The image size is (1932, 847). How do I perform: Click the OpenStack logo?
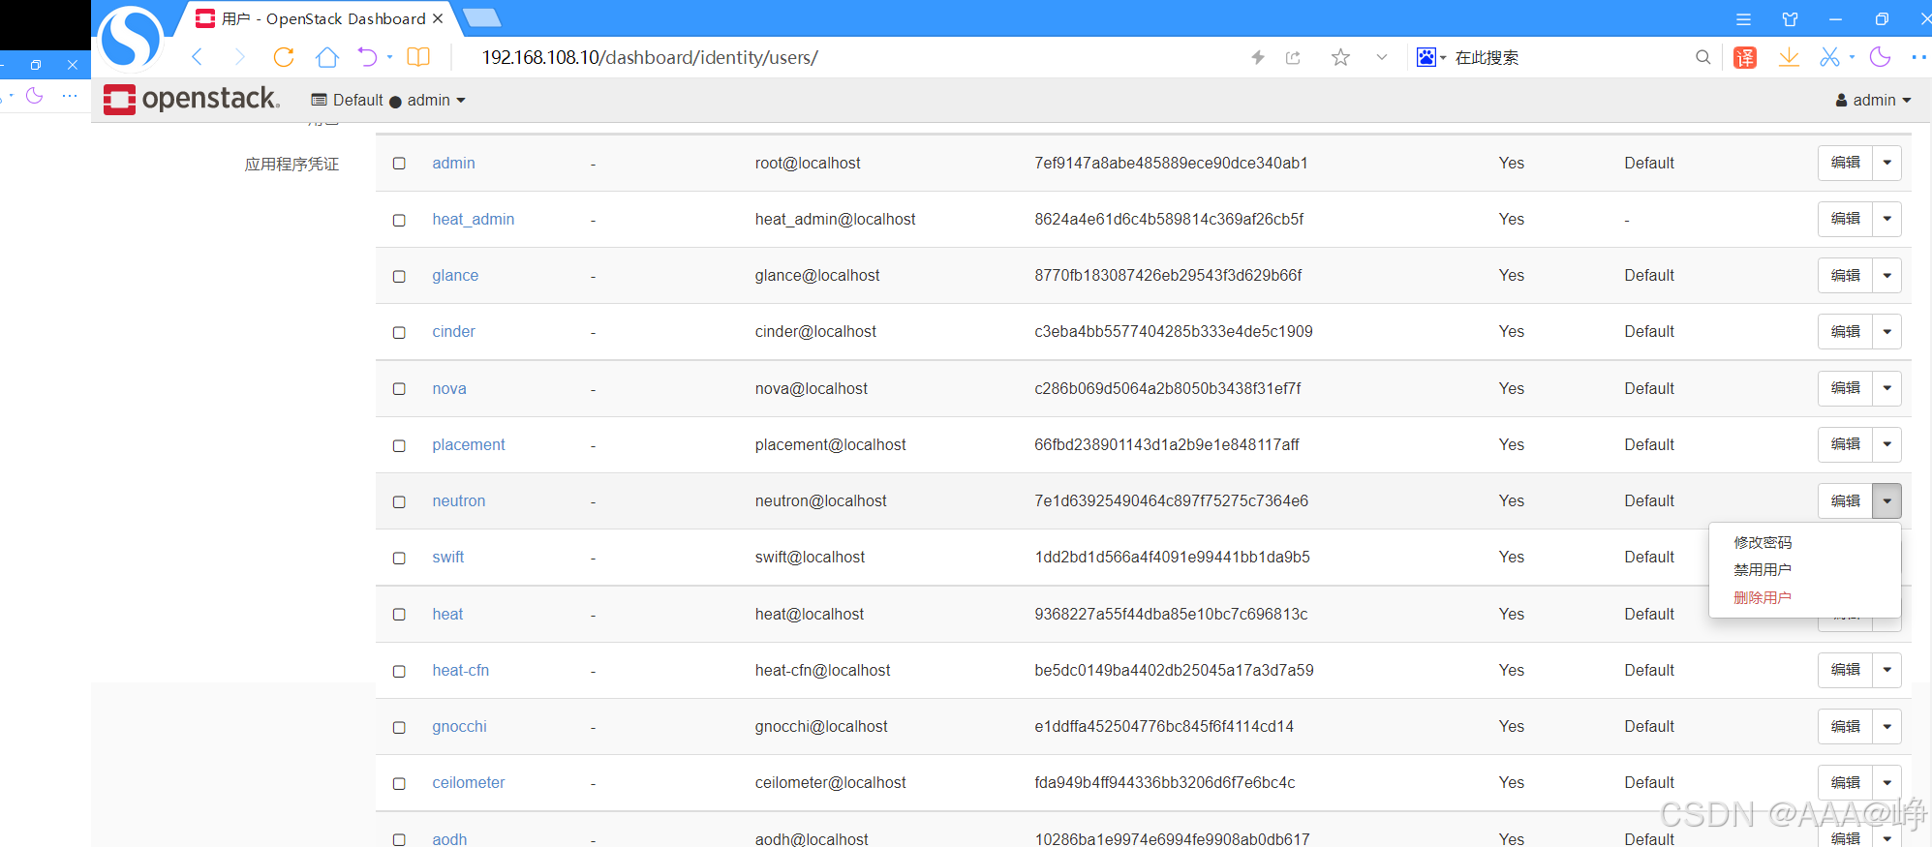(x=192, y=99)
